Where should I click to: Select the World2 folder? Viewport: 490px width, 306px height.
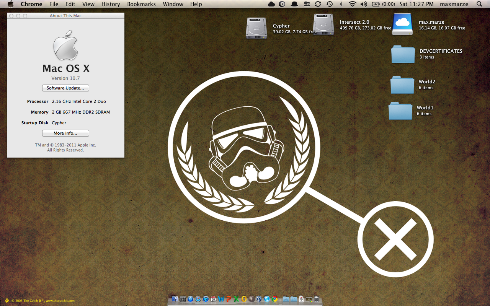pyautogui.click(x=402, y=85)
